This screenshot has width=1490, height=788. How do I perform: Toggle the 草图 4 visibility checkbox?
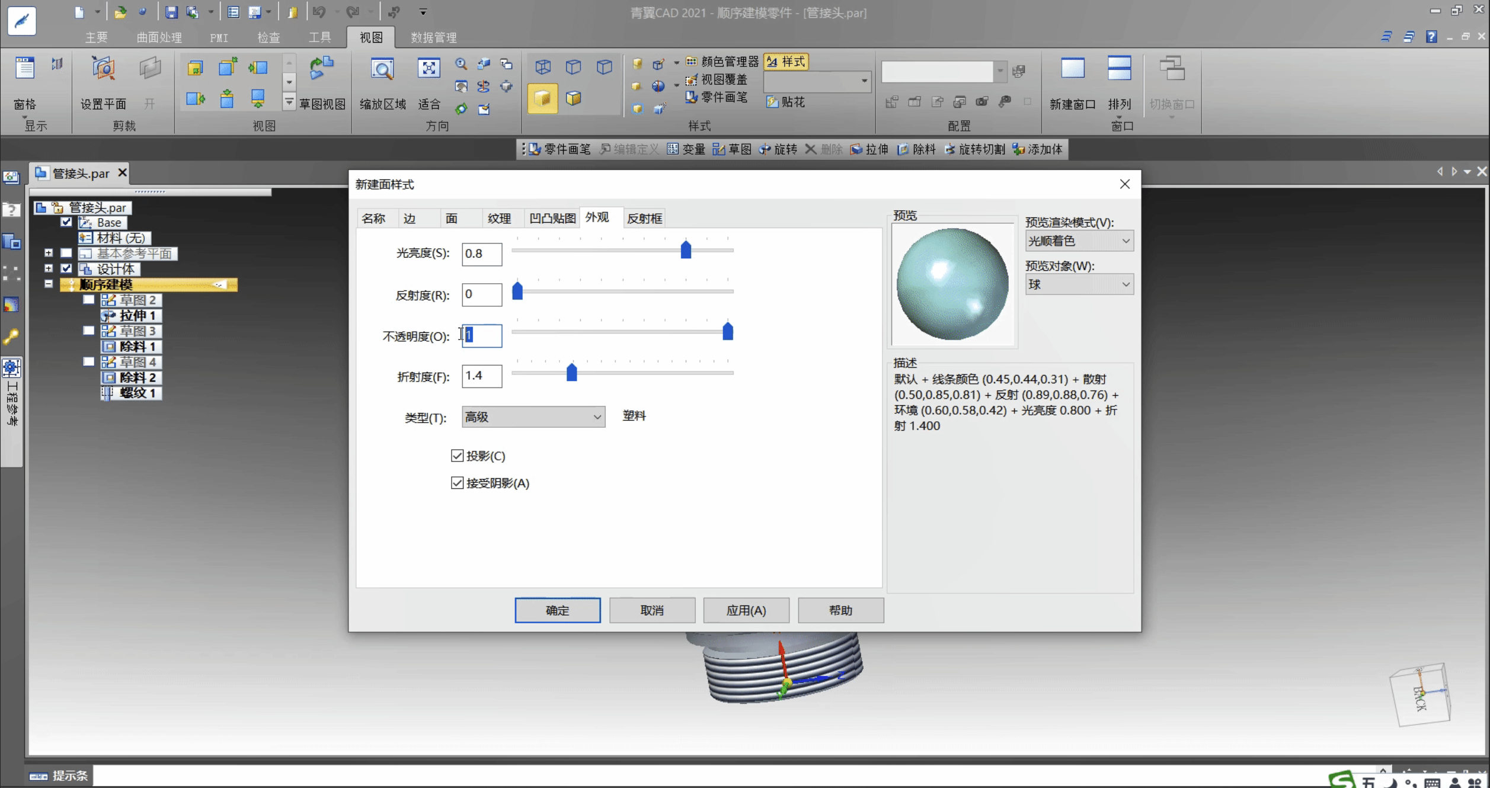[x=88, y=361]
